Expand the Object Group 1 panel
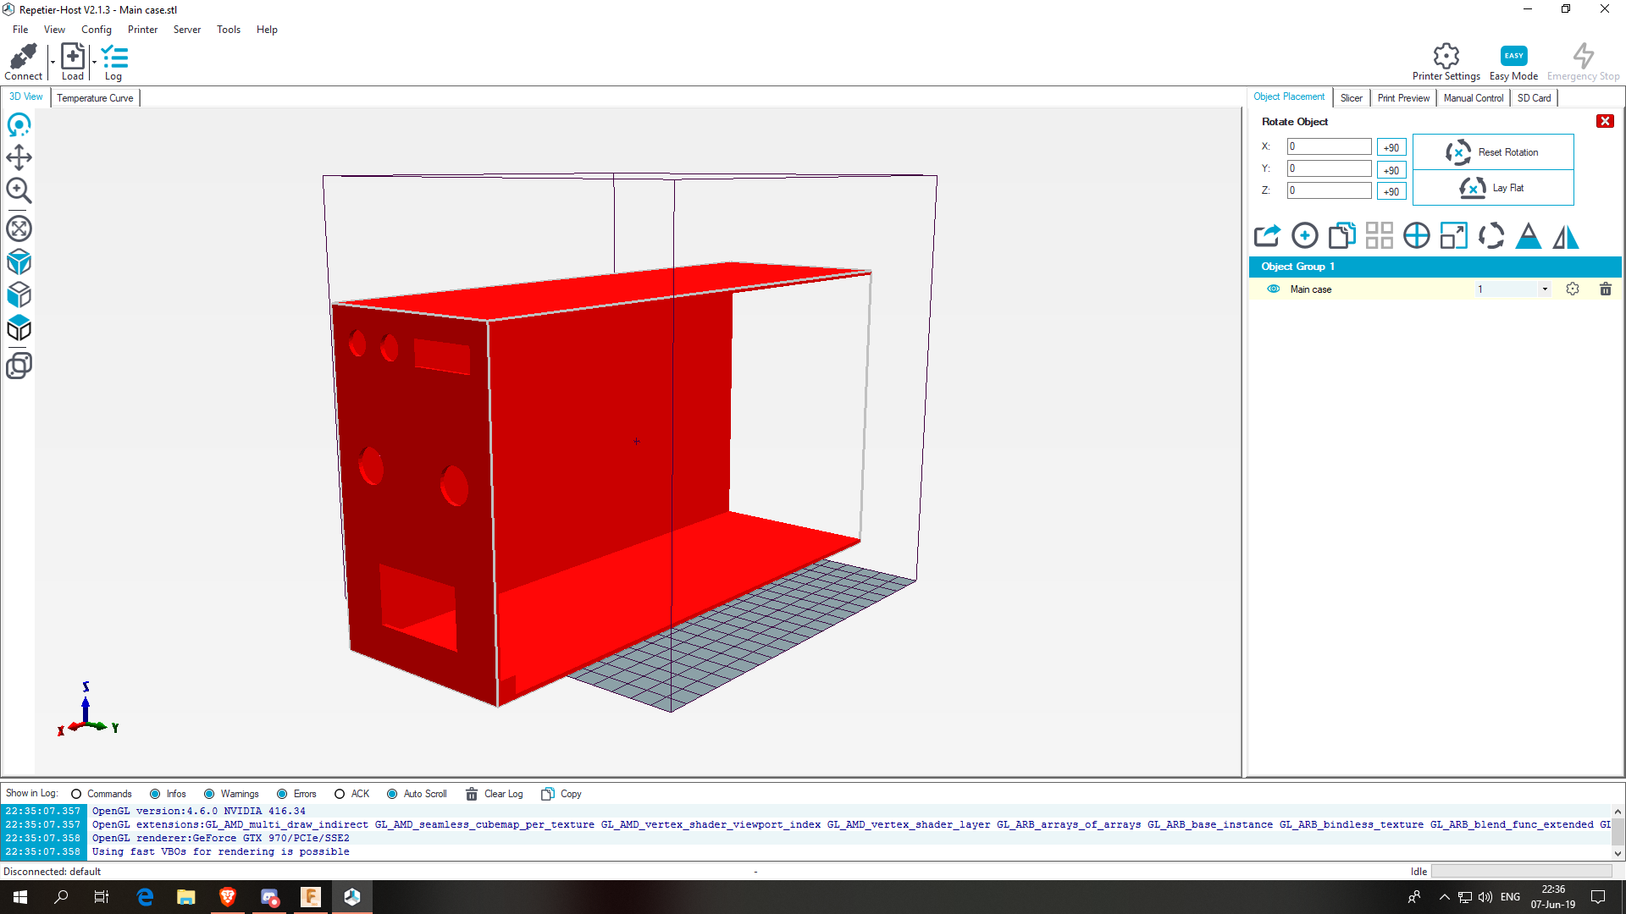This screenshot has height=914, width=1626. pos(1297,267)
